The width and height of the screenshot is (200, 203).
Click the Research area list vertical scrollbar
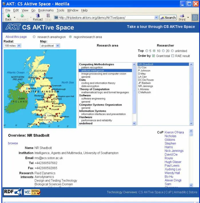pos(134,94)
